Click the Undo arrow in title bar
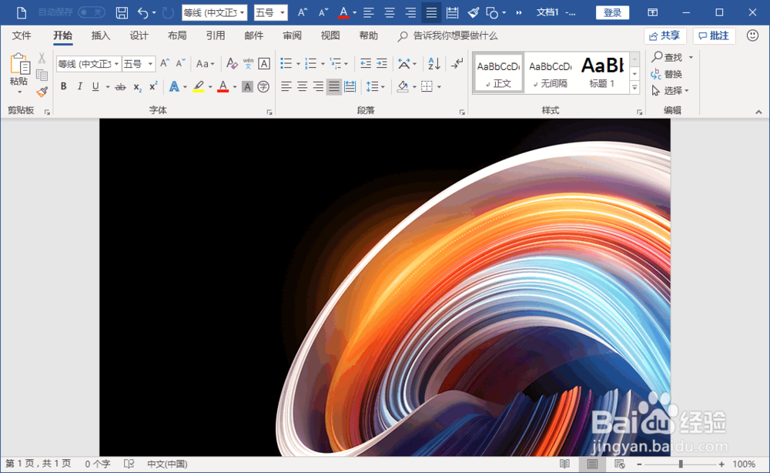The width and height of the screenshot is (770, 473). (x=143, y=13)
